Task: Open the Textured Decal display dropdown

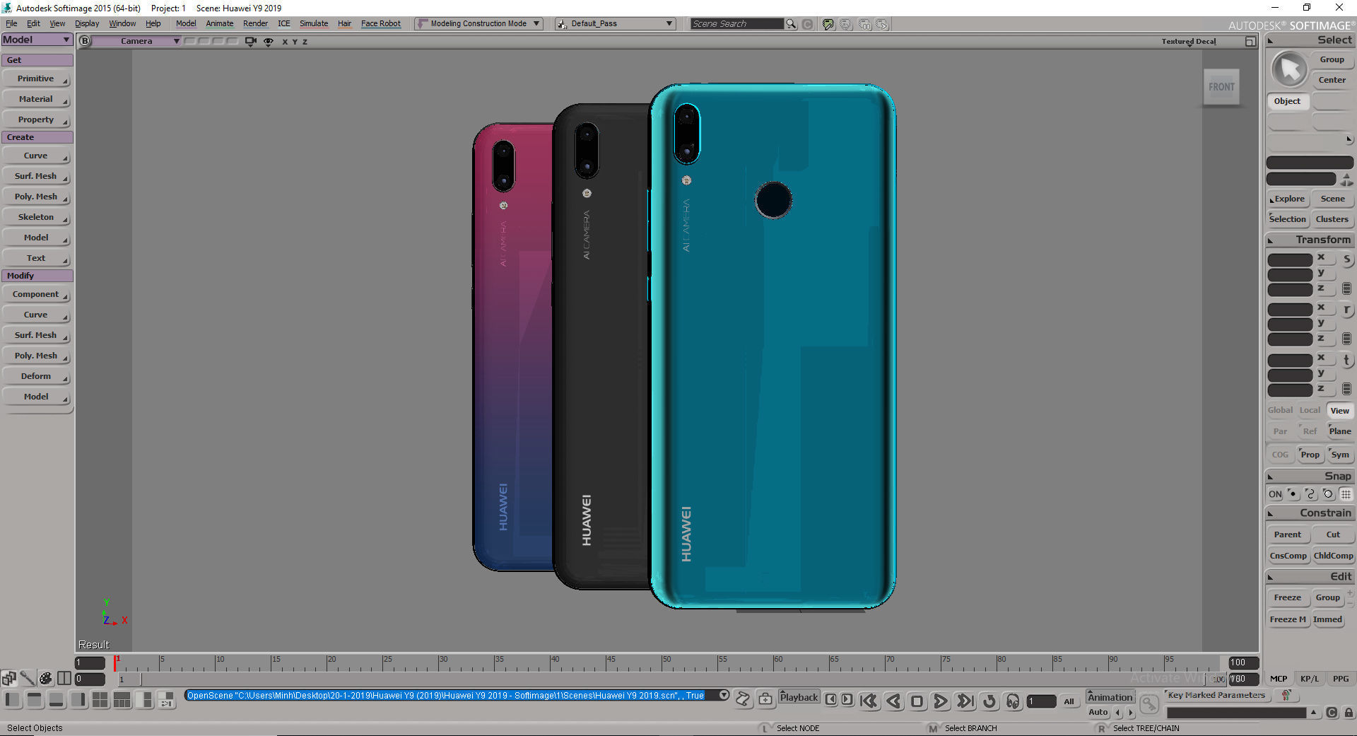Action: coord(1189,42)
